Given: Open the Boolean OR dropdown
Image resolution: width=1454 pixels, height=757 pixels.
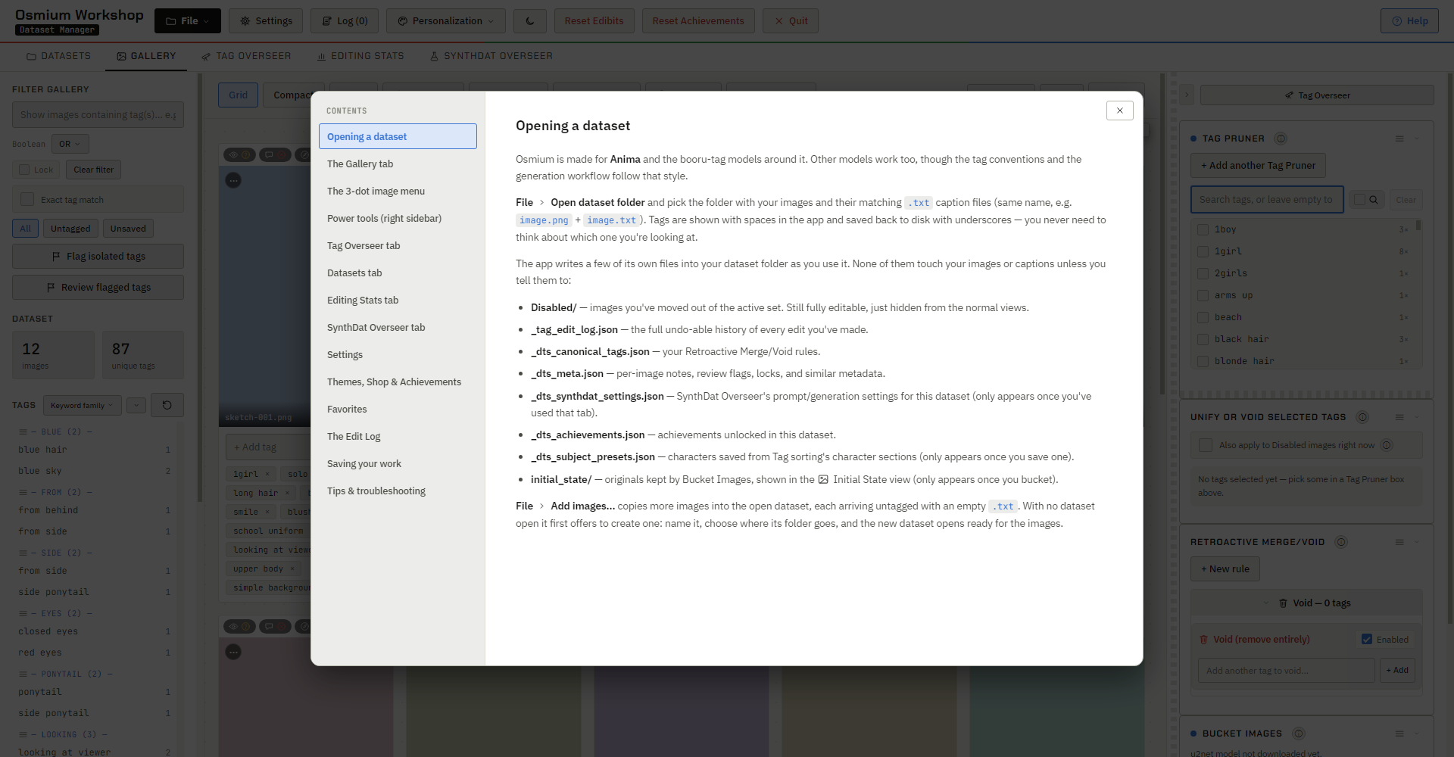Looking at the screenshot, I should [70, 144].
